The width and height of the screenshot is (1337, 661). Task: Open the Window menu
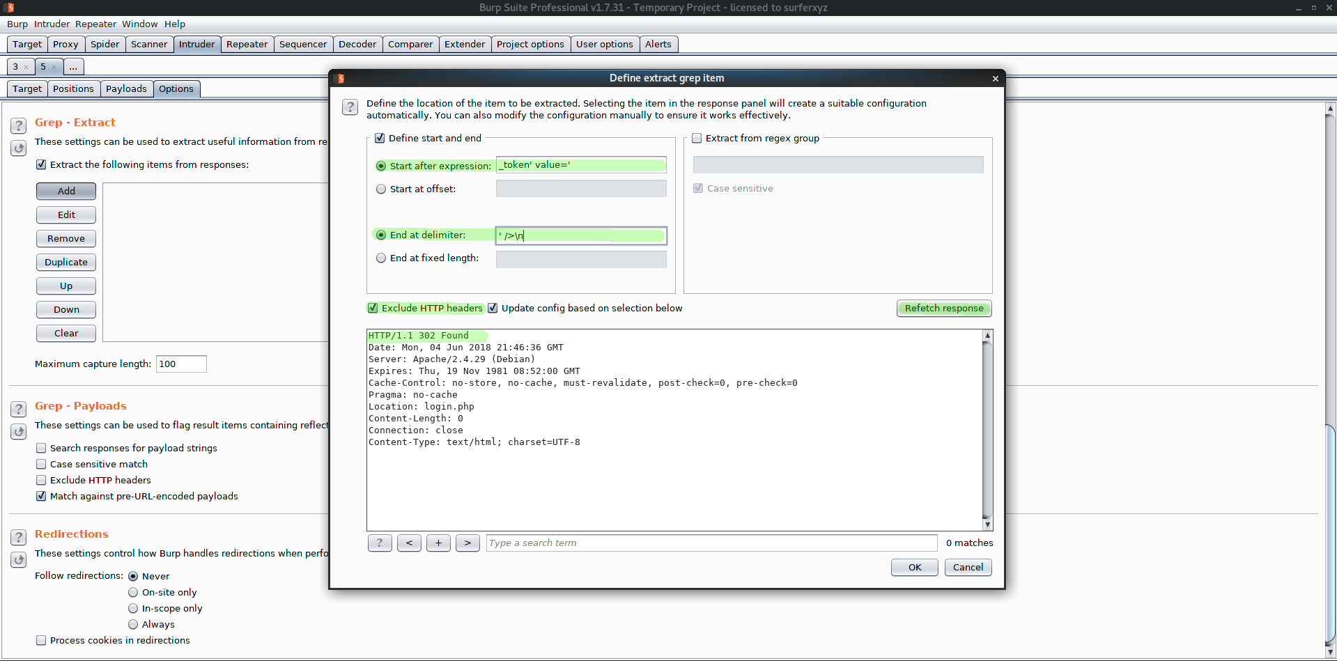pyautogui.click(x=140, y=24)
